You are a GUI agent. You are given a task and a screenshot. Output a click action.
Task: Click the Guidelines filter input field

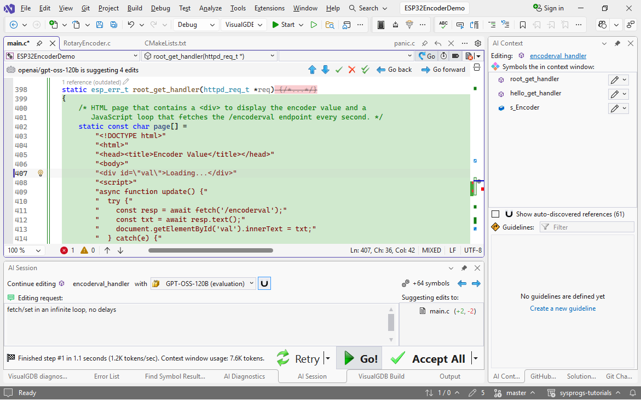[x=586, y=227]
